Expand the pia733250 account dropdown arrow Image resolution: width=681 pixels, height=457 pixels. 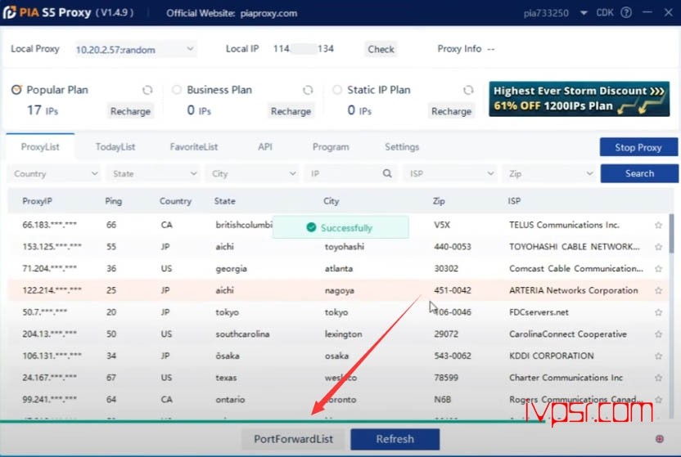584,13
